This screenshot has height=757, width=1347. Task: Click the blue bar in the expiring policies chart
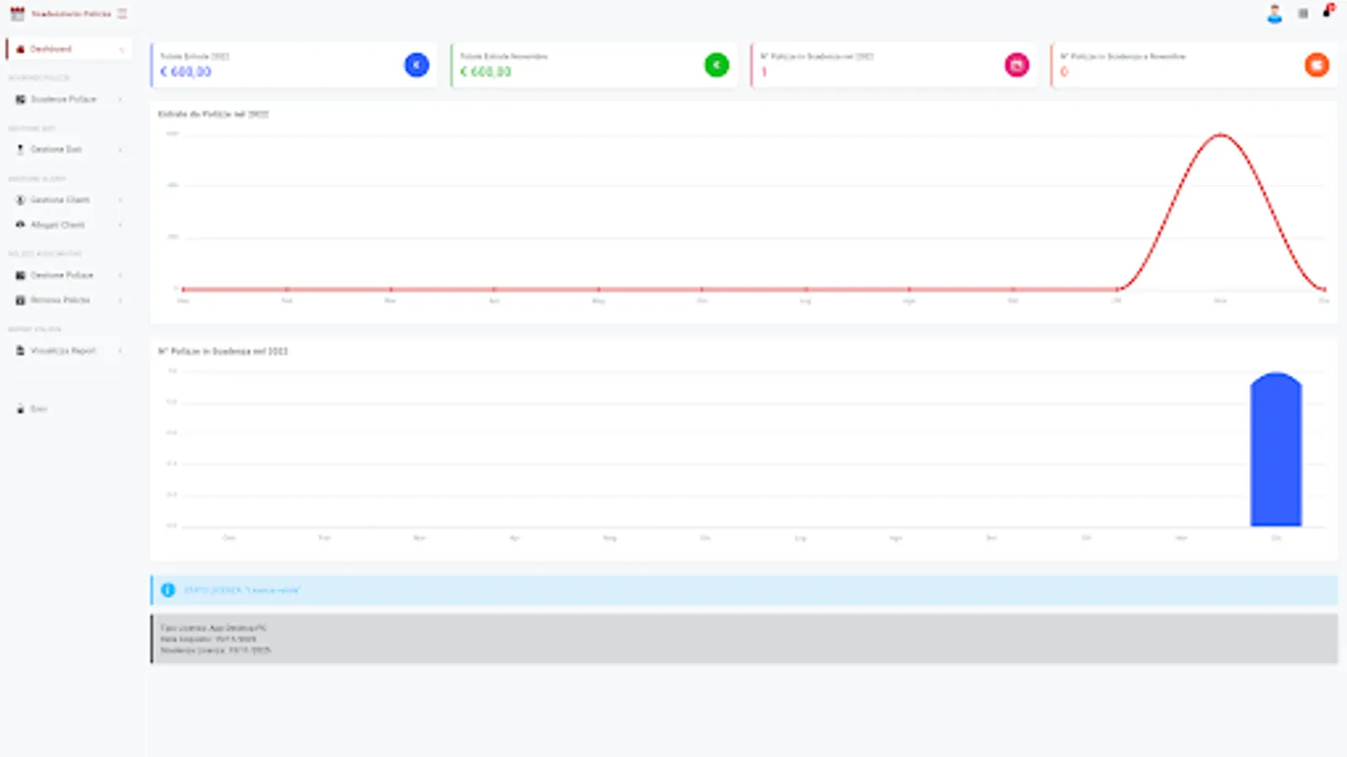pos(1276,449)
